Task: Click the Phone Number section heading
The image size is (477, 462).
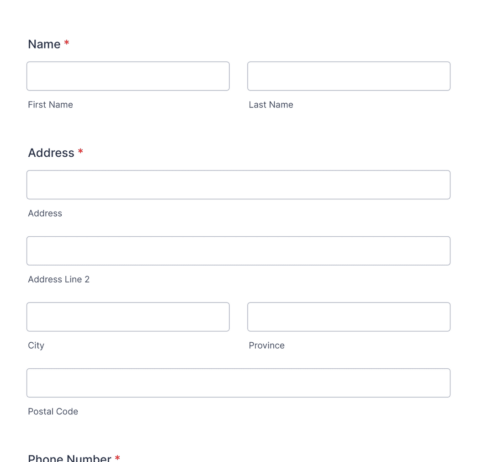Action: coord(69,457)
